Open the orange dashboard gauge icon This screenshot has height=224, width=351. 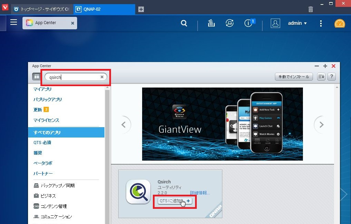coord(340,23)
